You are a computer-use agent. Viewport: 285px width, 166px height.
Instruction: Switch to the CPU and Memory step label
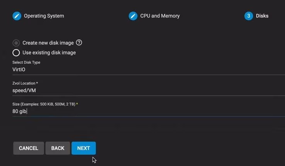click(x=160, y=16)
